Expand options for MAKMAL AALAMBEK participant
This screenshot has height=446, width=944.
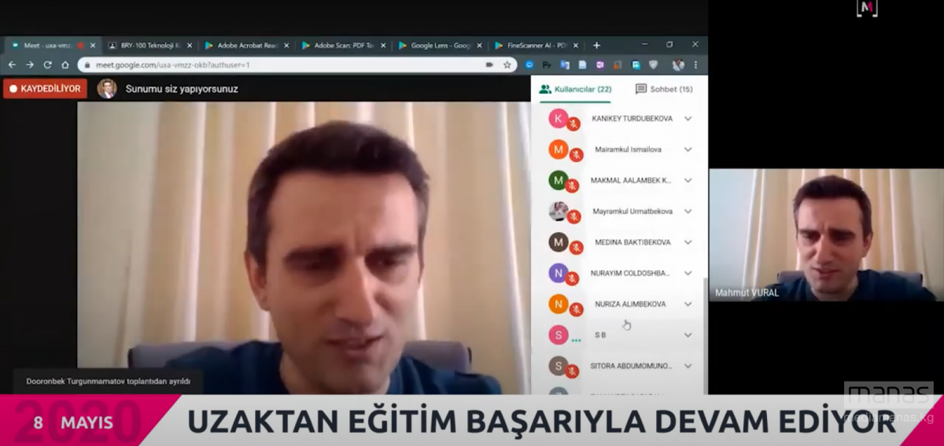click(x=688, y=180)
